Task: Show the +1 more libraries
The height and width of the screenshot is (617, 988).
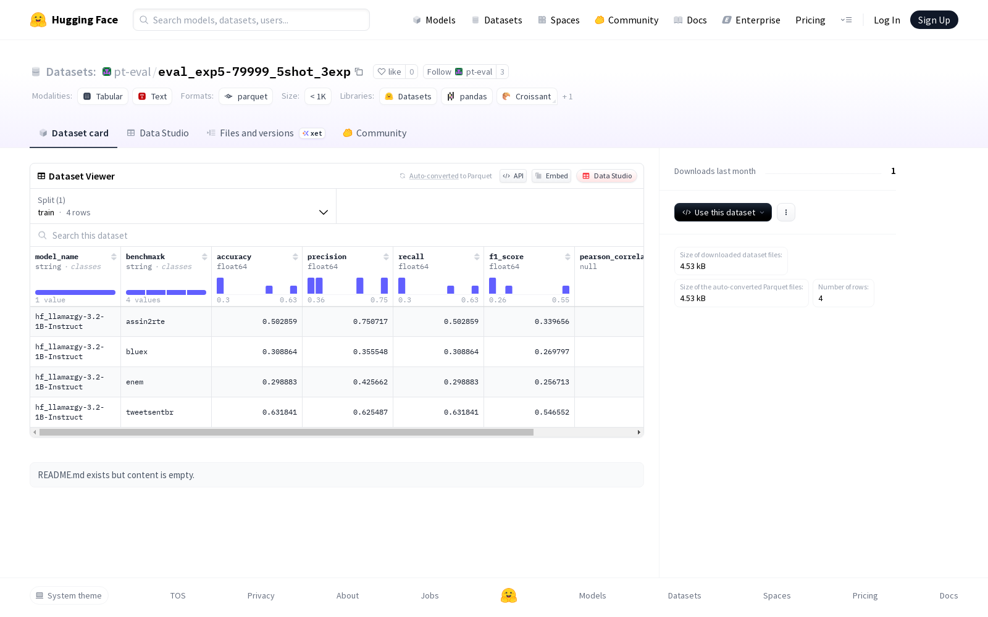Action: click(x=567, y=97)
